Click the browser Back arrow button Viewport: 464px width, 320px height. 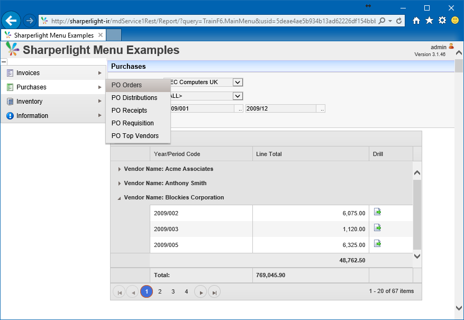pos(11,21)
